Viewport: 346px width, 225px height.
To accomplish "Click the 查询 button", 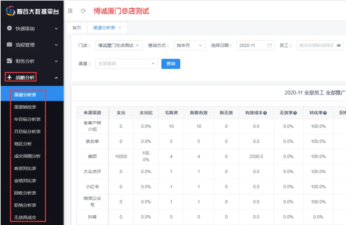I will click(171, 64).
